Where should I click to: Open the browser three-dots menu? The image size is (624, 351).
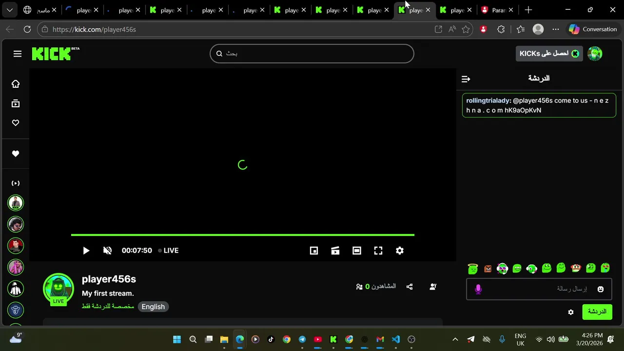[556, 29]
